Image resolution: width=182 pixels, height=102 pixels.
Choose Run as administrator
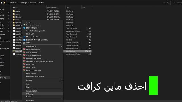point(34,25)
